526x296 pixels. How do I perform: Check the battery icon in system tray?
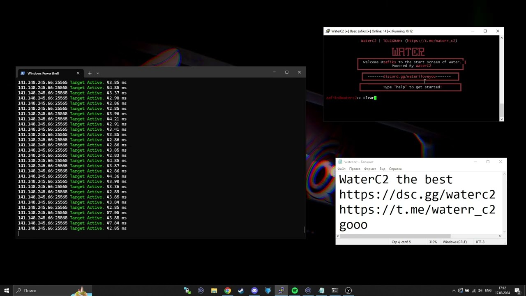pyautogui.click(x=467, y=290)
